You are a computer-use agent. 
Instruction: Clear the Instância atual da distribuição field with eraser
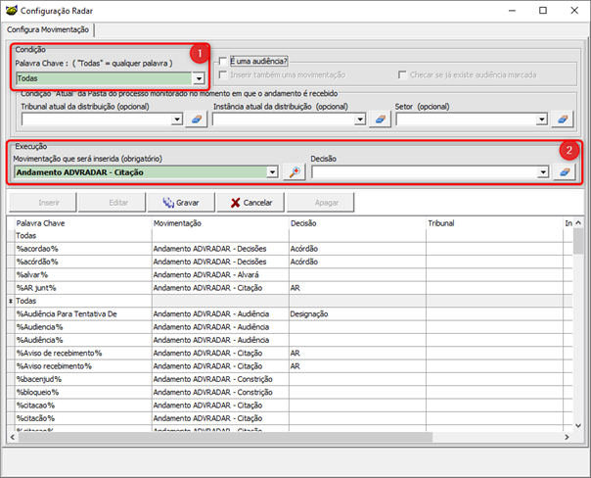[380, 119]
